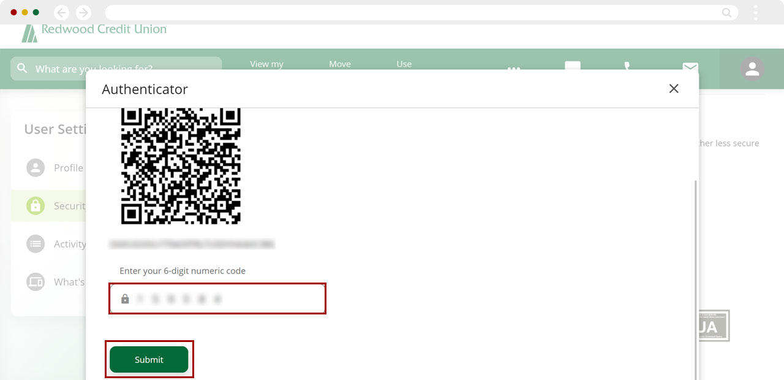784x380 pixels.
Task: Click the Security padlock icon
Action: 36,206
